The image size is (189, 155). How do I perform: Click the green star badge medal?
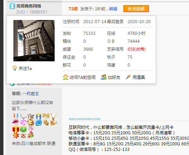(x=23, y=132)
